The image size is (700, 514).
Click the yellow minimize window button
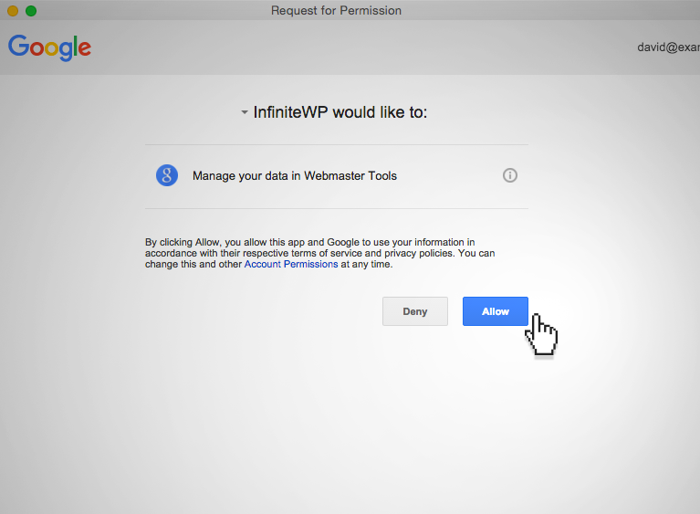pyautogui.click(x=13, y=11)
